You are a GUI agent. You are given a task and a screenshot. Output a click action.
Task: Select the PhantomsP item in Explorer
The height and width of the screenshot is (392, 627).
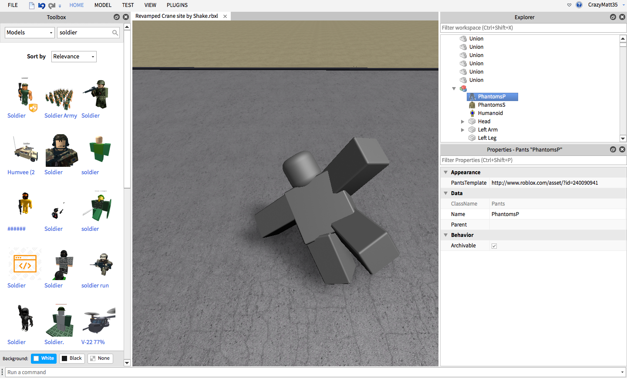click(492, 97)
